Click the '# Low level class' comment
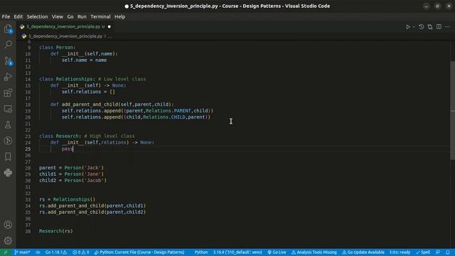Viewport: 455px width, 256px height. pyautogui.click(x=122, y=79)
